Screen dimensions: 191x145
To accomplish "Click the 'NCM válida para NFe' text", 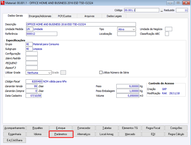I will coord(55,81).
